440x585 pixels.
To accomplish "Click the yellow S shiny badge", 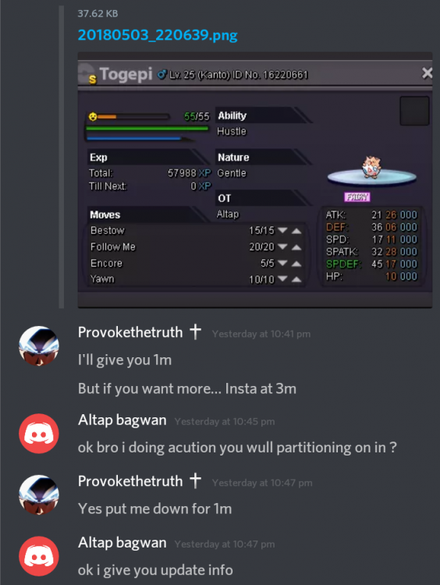I will pyautogui.click(x=93, y=79).
